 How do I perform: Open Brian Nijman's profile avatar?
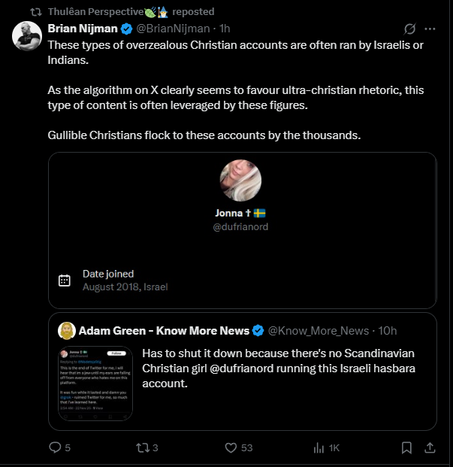coord(27,36)
